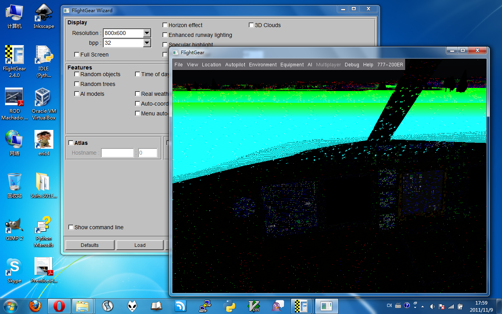The height and width of the screenshot is (314, 502).
Task: Click the Atlas port field showing 0
Action: click(148, 153)
